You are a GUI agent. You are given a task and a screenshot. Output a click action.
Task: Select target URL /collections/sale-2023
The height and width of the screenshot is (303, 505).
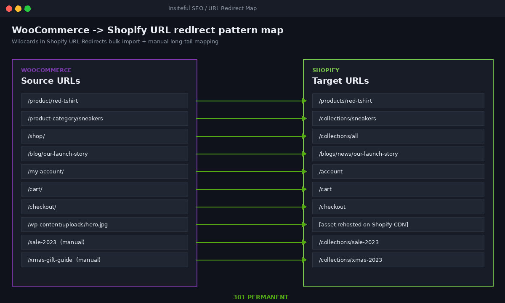(398, 242)
